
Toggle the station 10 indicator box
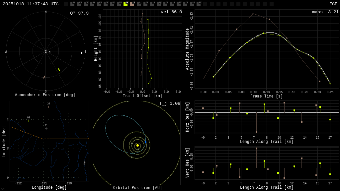click(x=132, y=4)
